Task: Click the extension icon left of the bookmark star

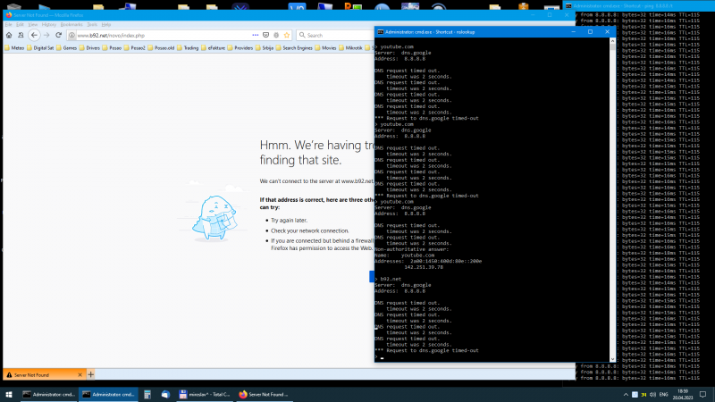Action: tap(276, 35)
